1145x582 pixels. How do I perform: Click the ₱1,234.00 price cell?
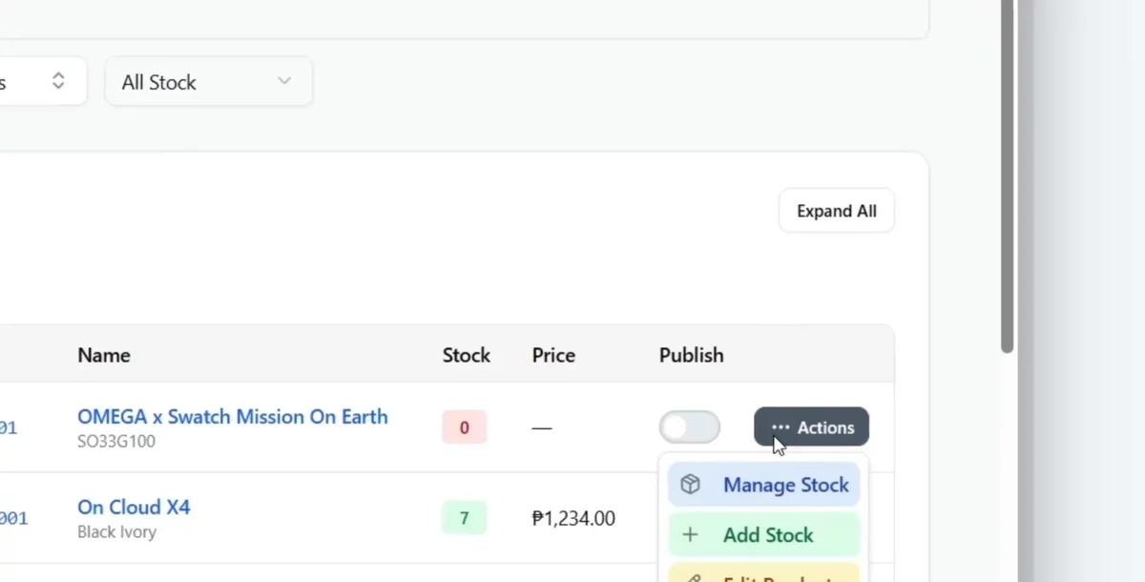pos(573,518)
